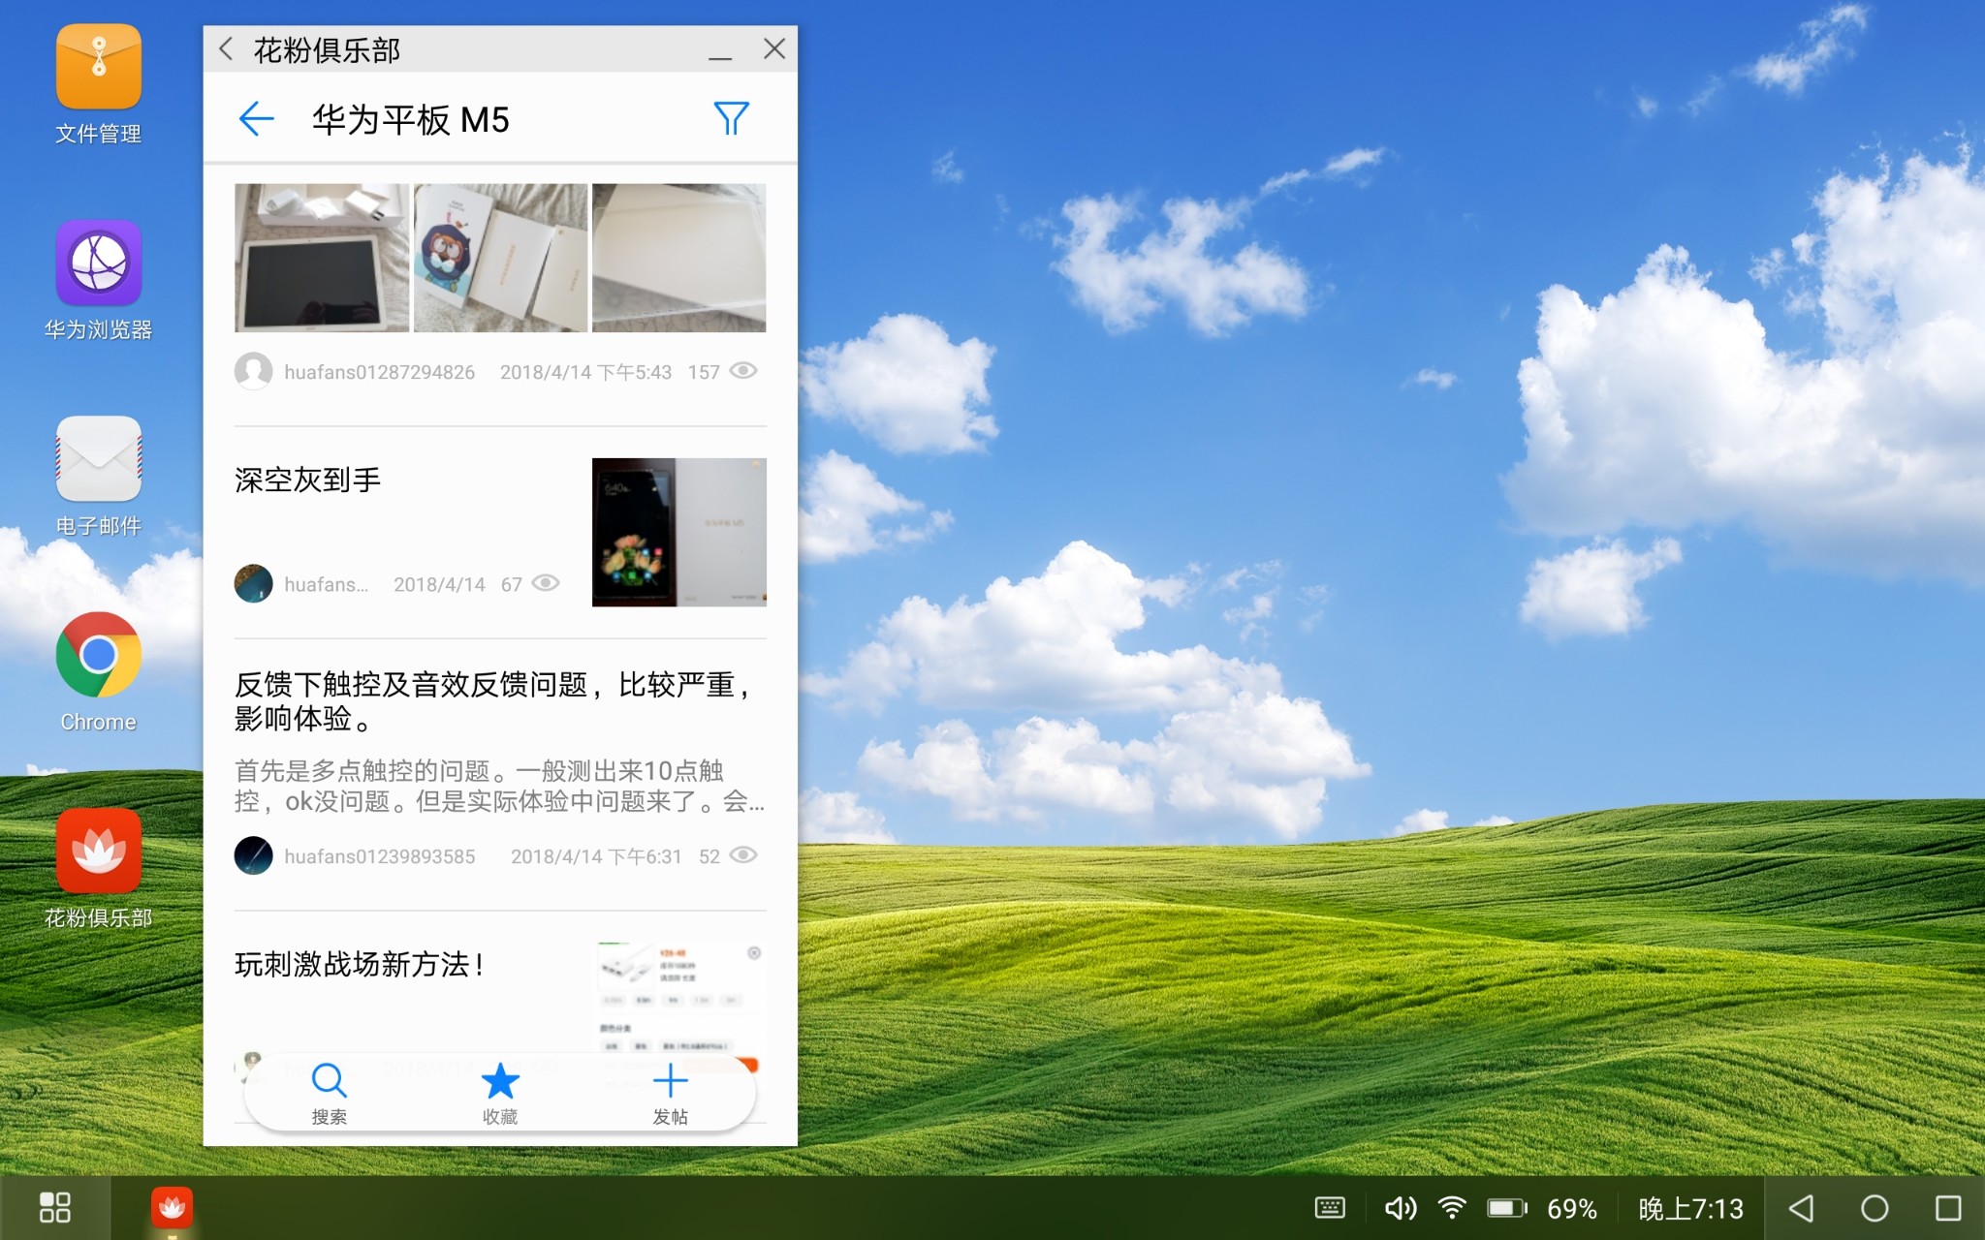The image size is (1985, 1240).
Task: Click the battery icon in taskbar
Action: click(1507, 1208)
